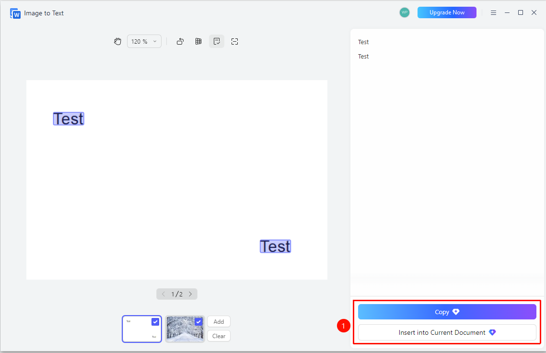Open the hamburger main menu
The height and width of the screenshot is (353, 546).
[x=493, y=12]
